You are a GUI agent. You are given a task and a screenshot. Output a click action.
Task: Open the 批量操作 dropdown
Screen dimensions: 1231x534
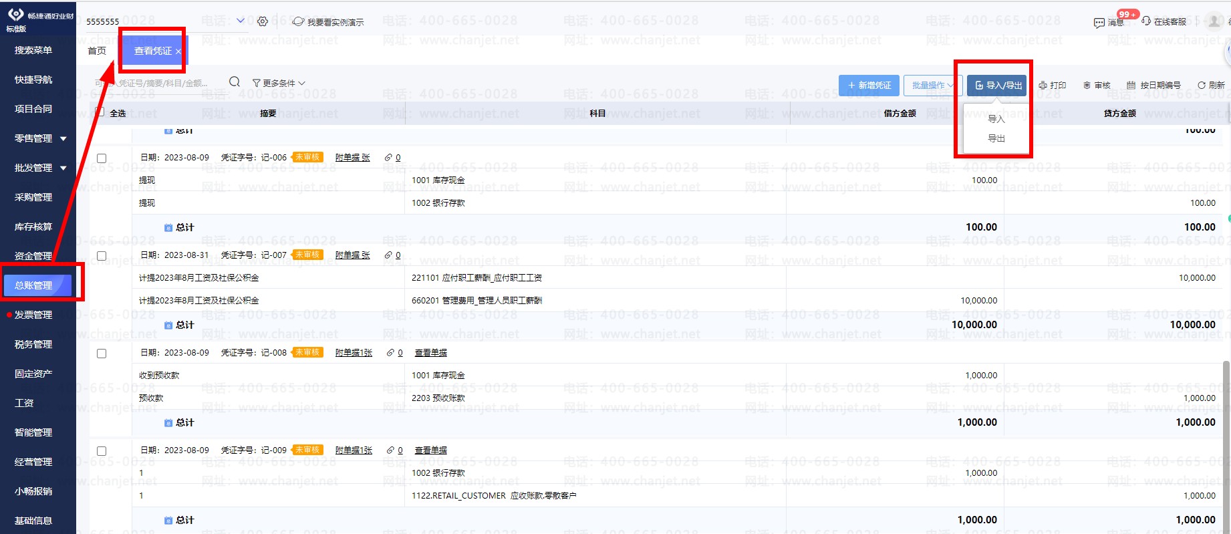click(x=932, y=86)
